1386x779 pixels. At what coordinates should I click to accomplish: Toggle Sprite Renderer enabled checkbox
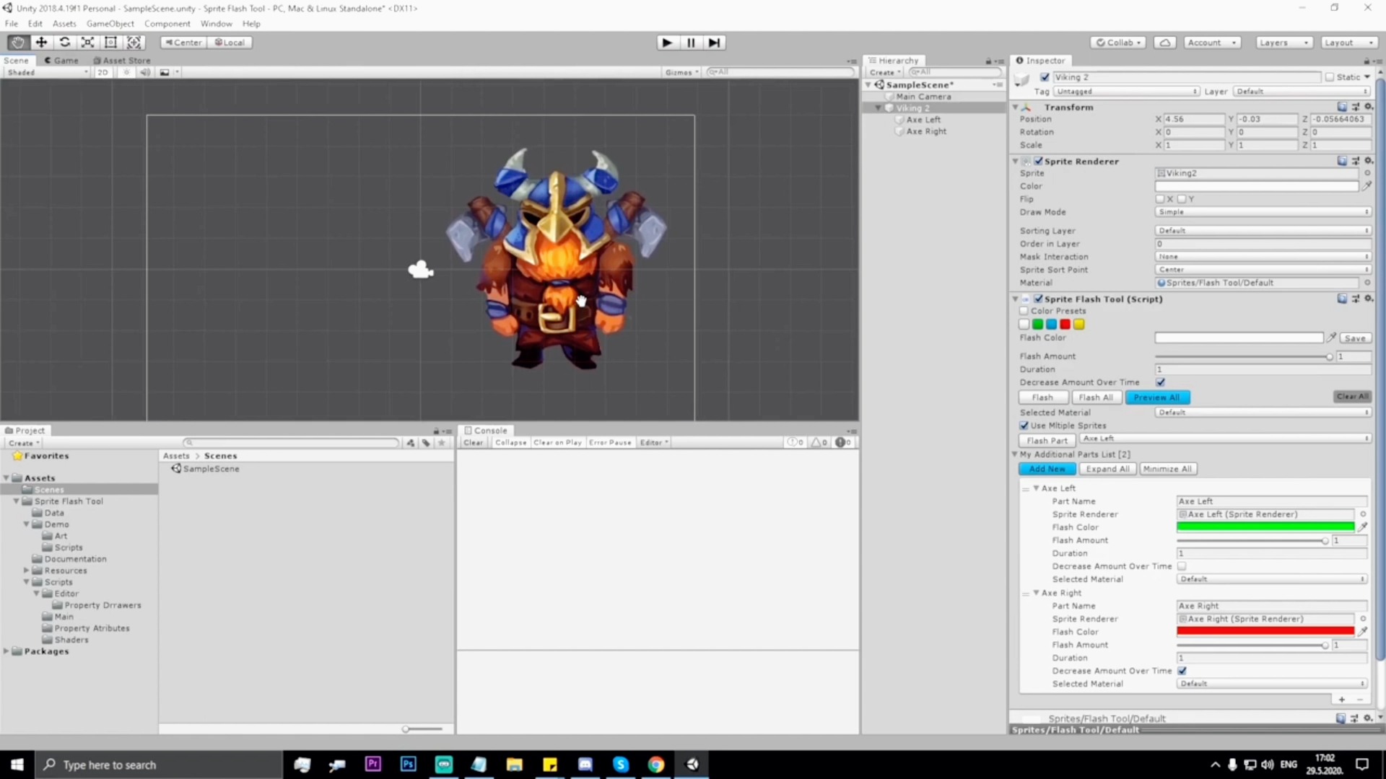tap(1038, 161)
